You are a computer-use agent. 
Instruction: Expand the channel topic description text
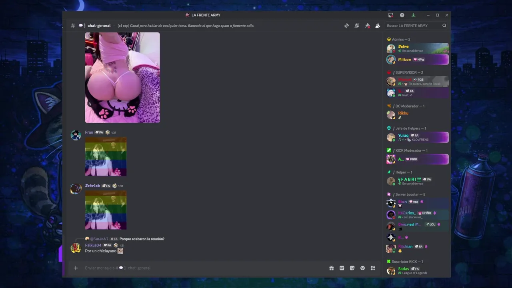coord(186,26)
